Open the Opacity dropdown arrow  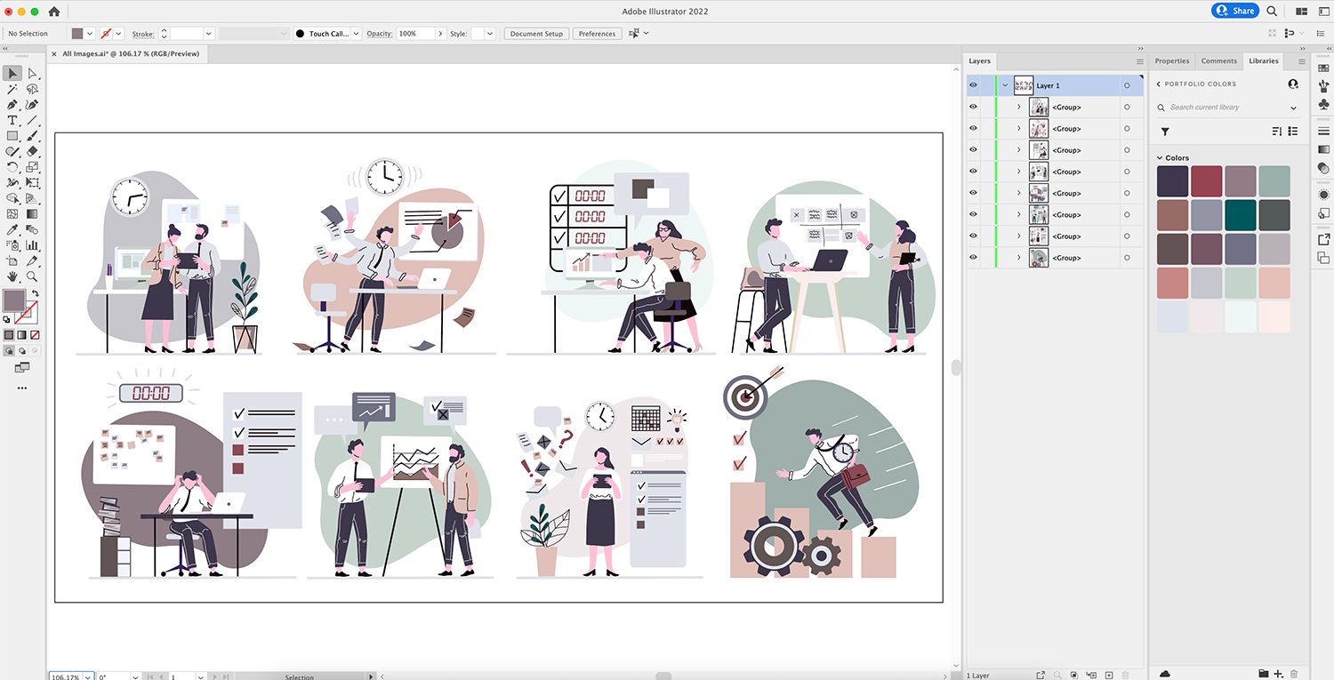(x=440, y=34)
